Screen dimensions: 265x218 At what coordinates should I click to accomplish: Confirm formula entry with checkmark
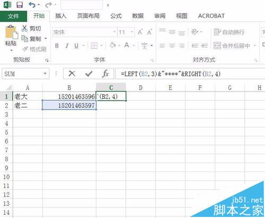[x=89, y=74]
